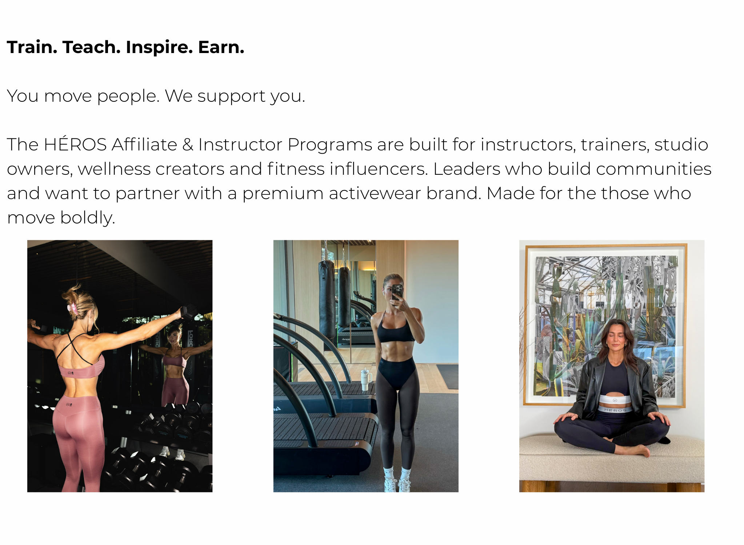
Task: Click the phone held in the selfie
Action: pos(397,292)
